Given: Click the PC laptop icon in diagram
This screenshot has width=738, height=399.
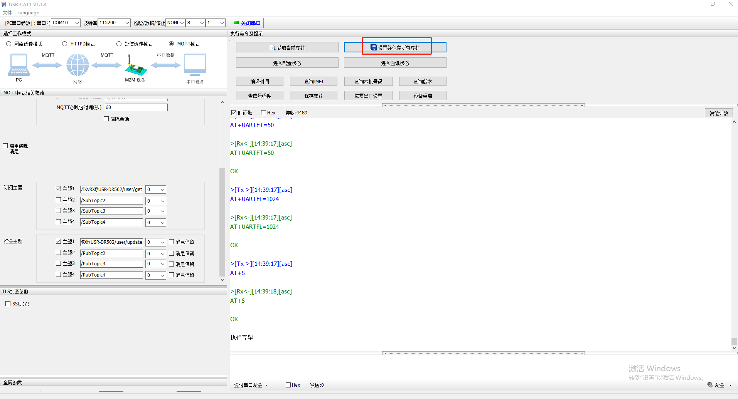Looking at the screenshot, I should tap(19, 65).
